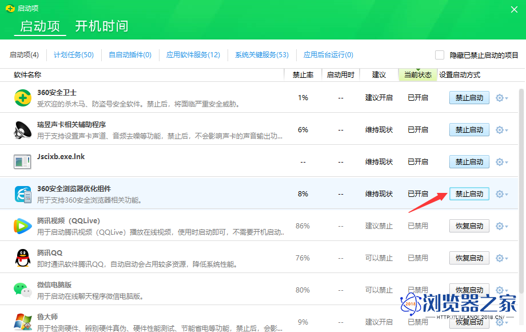Image resolution: width=526 pixels, height=332 pixels.
Task: Click 已开启 status in 瑞昱声卡 row
Action: pos(417,130)
